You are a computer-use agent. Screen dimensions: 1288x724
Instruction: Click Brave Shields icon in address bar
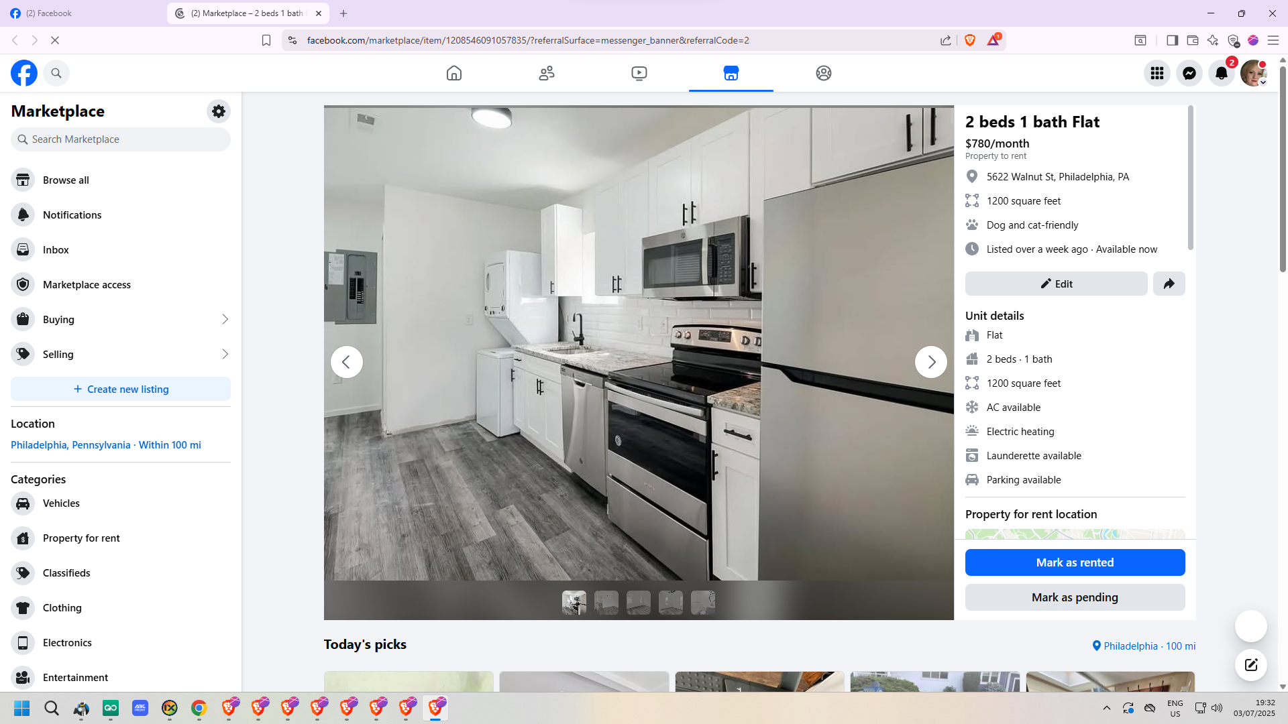coord(970,40)
